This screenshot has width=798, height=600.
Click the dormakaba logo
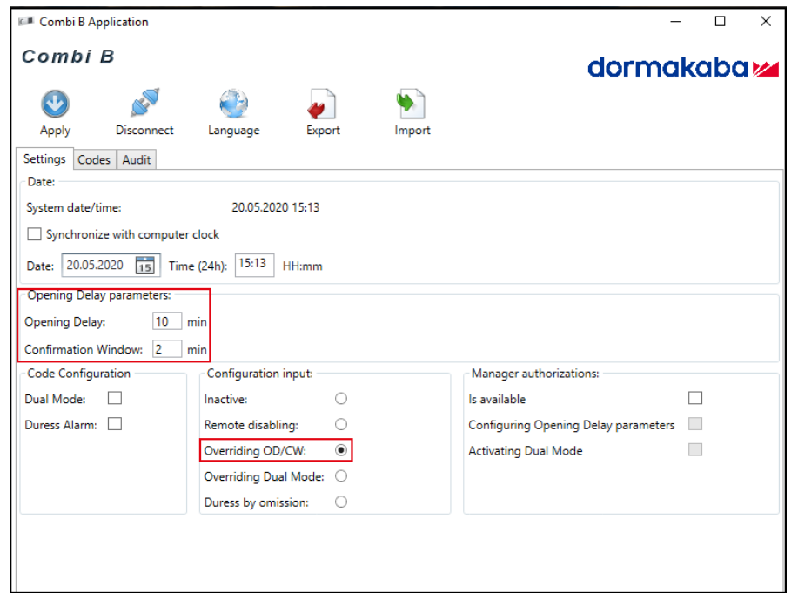coord(682,68)
